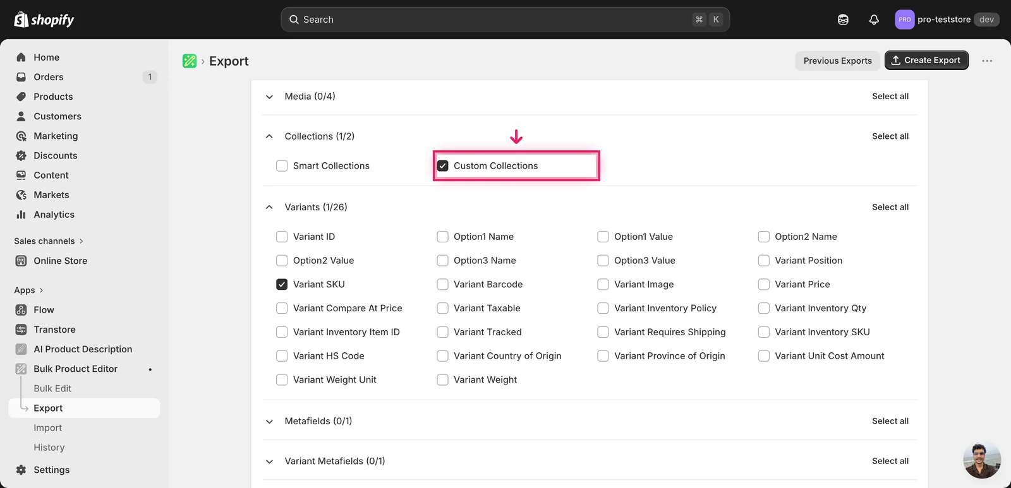Open Previous Exports
The height and width of the screenshot is (488, 1011).
pyautogui.click(x=837, y=61)
